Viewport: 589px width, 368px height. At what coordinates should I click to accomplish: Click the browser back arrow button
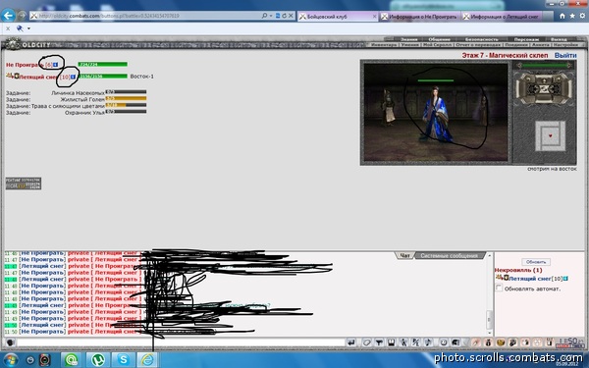tap(8, 16)
